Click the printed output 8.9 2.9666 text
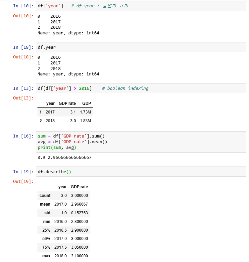249x262 pixels. (x=65, y=158)
